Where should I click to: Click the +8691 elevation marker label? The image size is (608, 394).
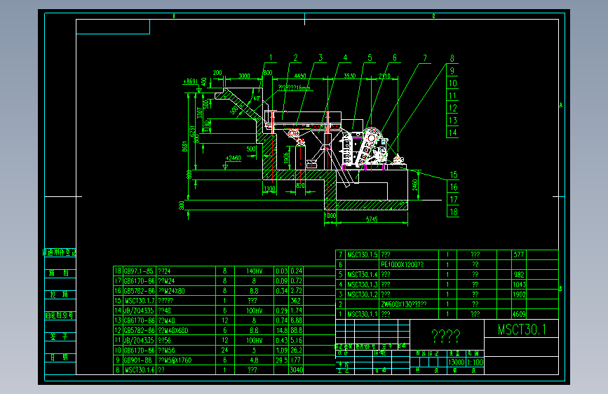click(190, 81)
